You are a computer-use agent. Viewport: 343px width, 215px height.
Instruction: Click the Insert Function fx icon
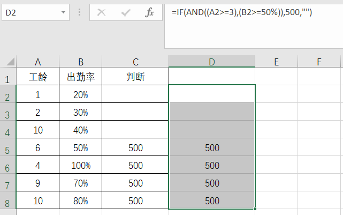click(x=149, y=12)
